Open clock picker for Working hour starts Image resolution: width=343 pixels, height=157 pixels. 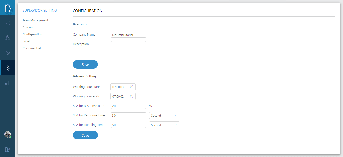click(132, 87)
